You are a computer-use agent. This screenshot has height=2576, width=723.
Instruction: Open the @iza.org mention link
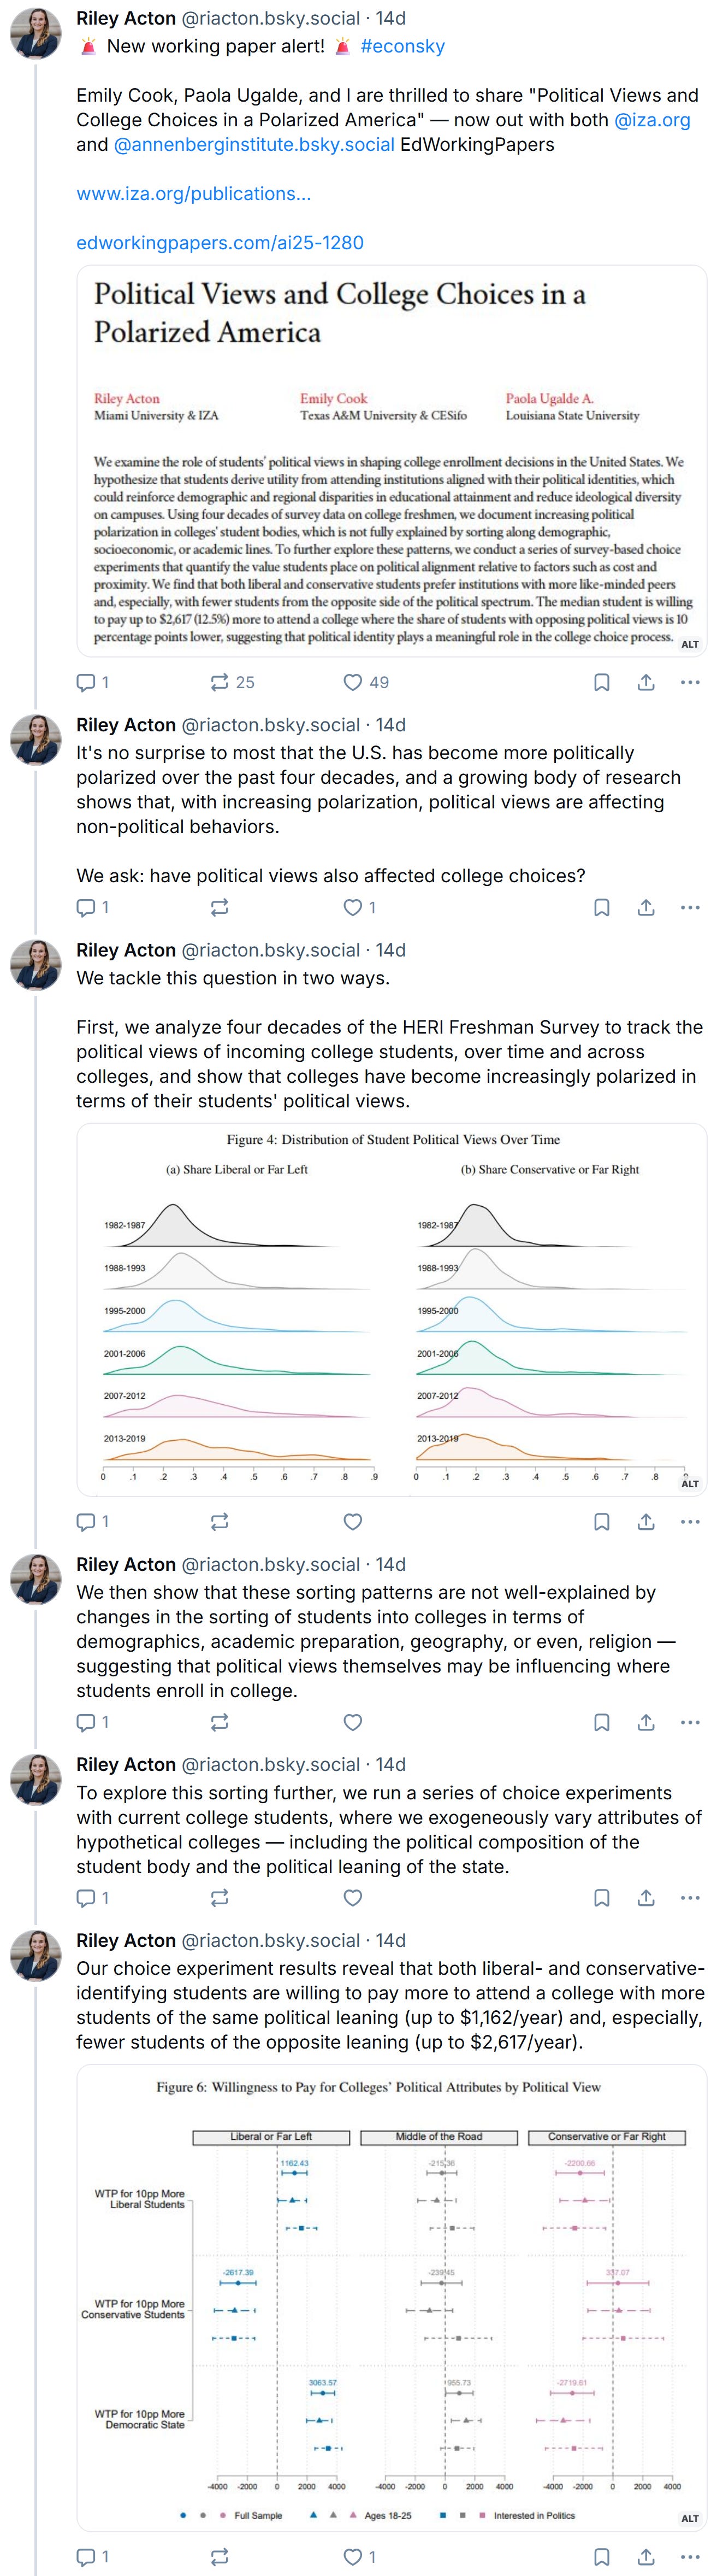(652, 120)
